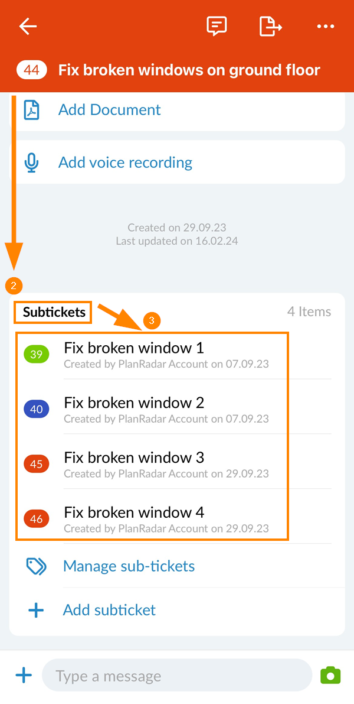Open the comments chat icon
354x704 pixels.
[x=217, y=27]
